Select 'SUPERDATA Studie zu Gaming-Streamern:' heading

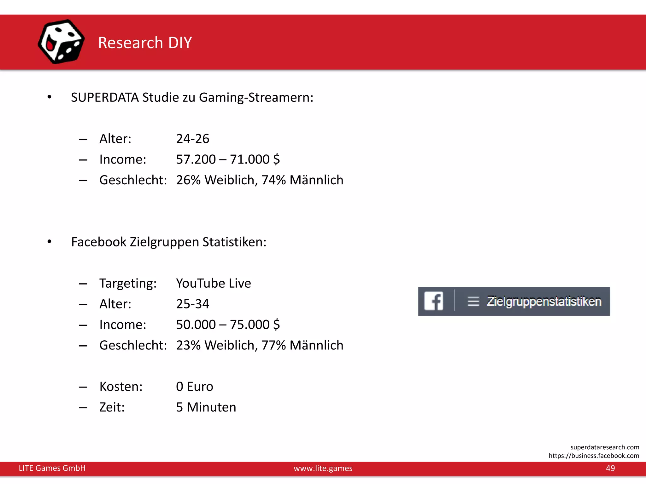(x=192, y=97)
